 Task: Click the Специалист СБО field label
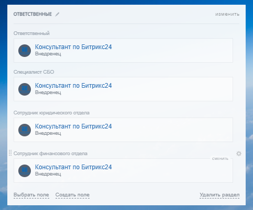point(34,72)
